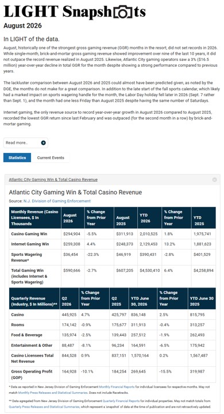The height and width of the screenshot is (414, 224).
Task: Click the 844,528 total net revenue value
Action: [x=69, y=355]
